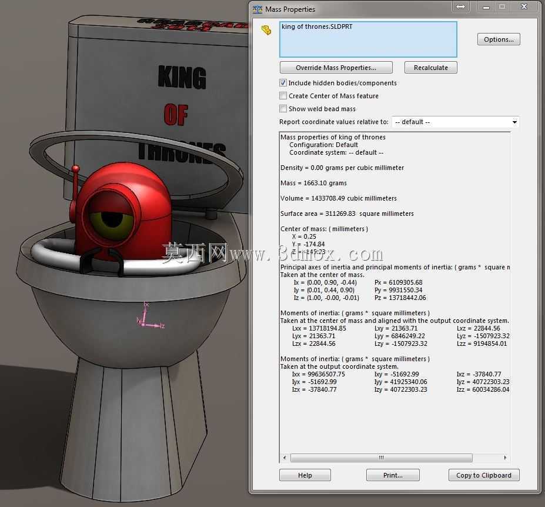
Task: Click the results scrollbar left arrow
Action: pos(285,458)
